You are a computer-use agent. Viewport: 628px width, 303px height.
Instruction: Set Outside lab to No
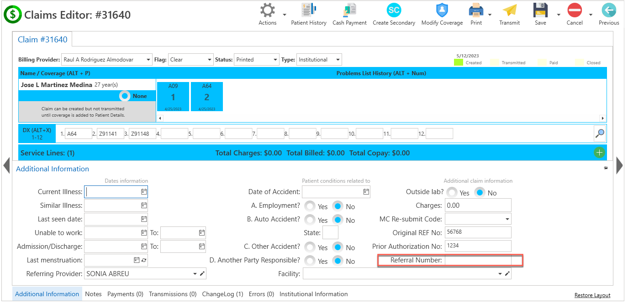coord(480,193)
